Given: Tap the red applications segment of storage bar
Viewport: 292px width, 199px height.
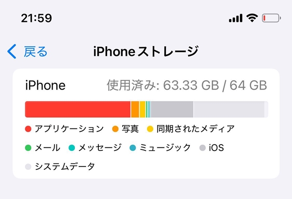Looking at the screenshot, I should click(x=78, y=109).
